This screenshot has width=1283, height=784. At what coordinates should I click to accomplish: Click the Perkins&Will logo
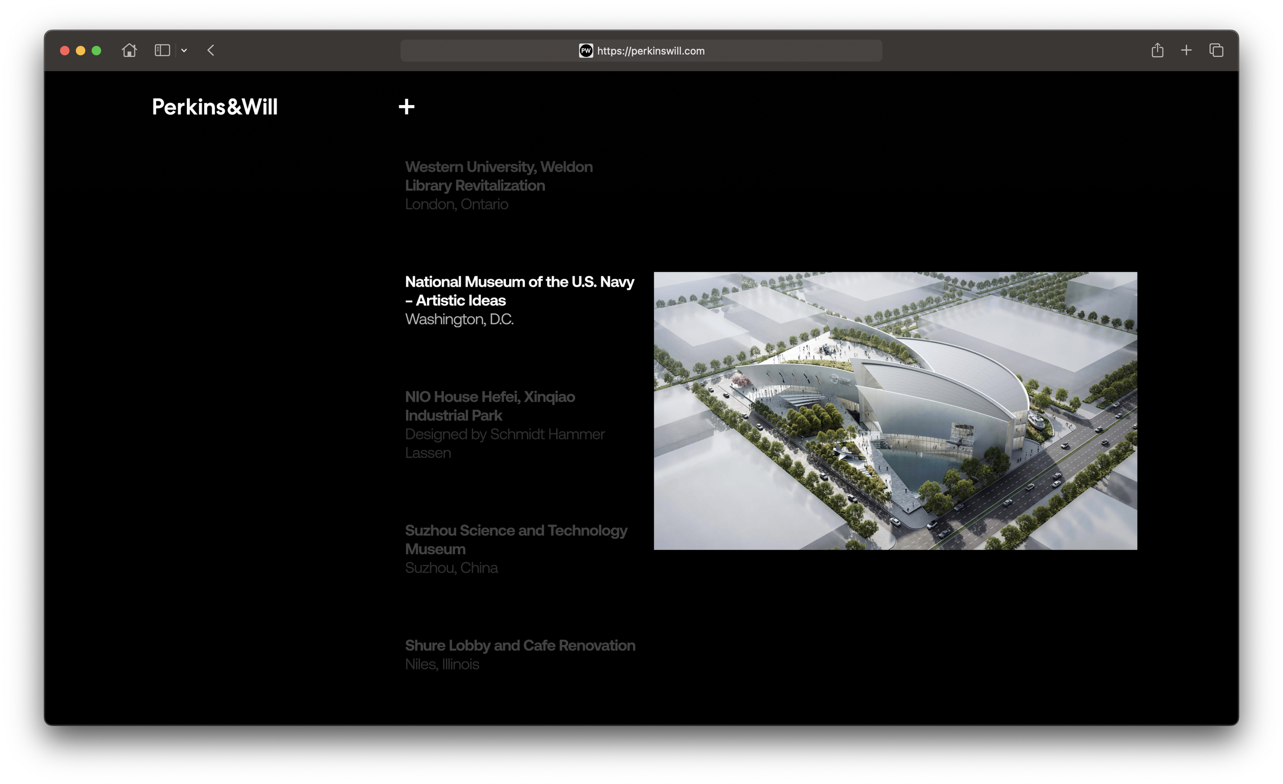click(x=215, y=107)
